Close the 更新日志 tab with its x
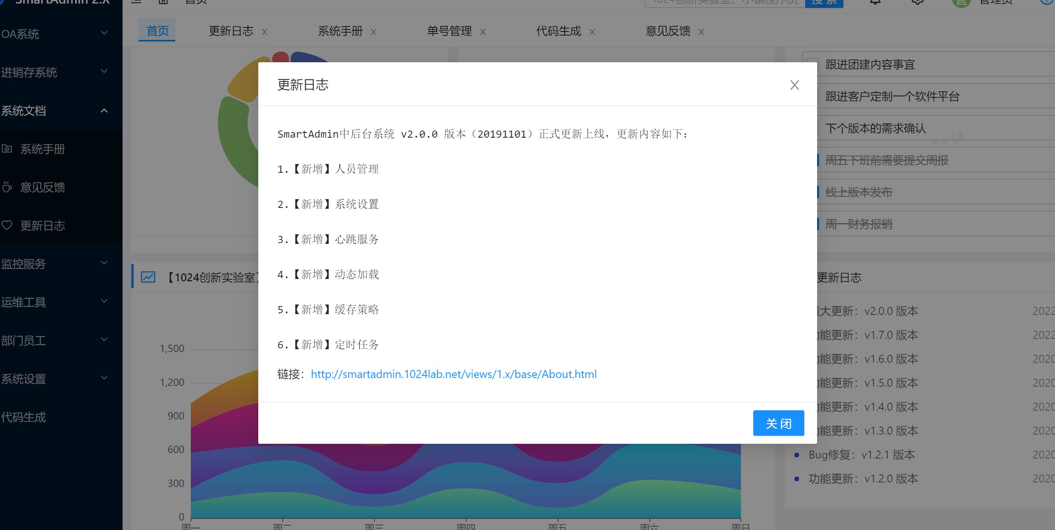 click(x=265, y=32)
